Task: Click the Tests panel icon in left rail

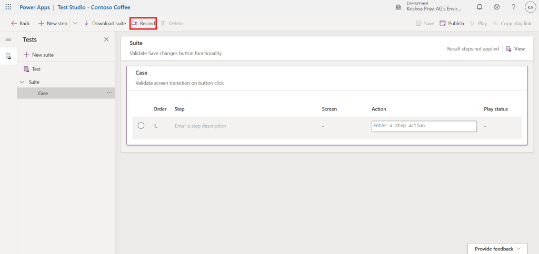Action: [x=8, y=56]
